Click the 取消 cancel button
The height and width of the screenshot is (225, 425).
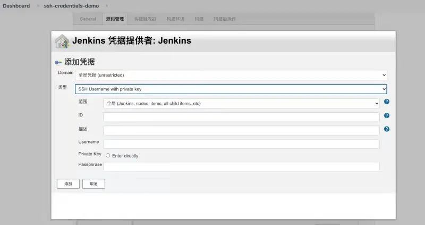coord(93,184)
